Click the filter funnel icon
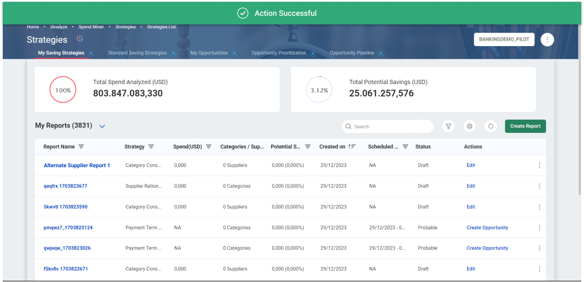The image size is (584, 282). coord(448,127)
